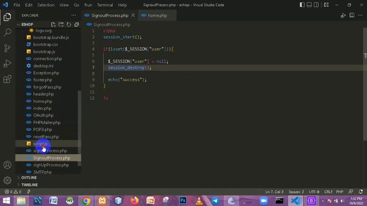Close the SignoutProcess.php tab
The height and width of the screenshot is (206, 367).
[x=133, y=15]
